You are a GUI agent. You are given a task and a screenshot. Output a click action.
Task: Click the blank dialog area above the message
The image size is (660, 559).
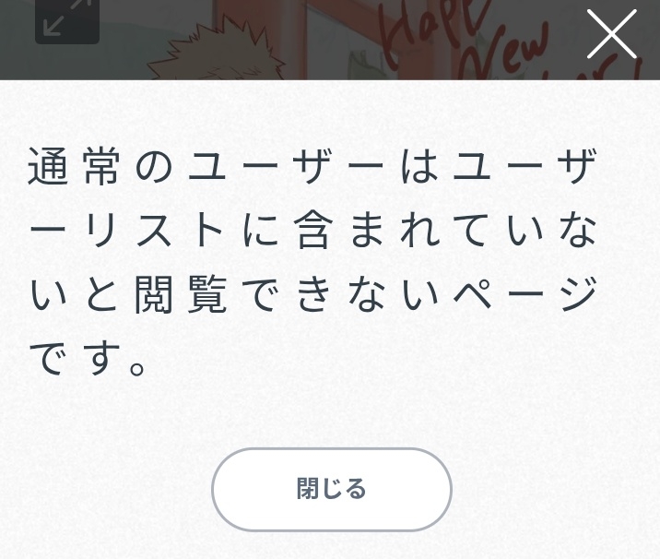tap(330, 112)
